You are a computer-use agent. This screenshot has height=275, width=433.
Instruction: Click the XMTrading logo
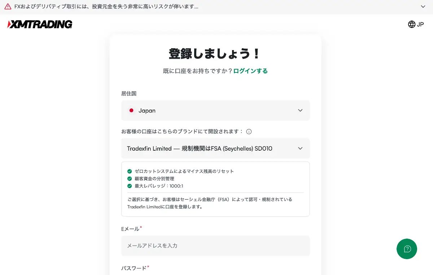click(40, 24)
